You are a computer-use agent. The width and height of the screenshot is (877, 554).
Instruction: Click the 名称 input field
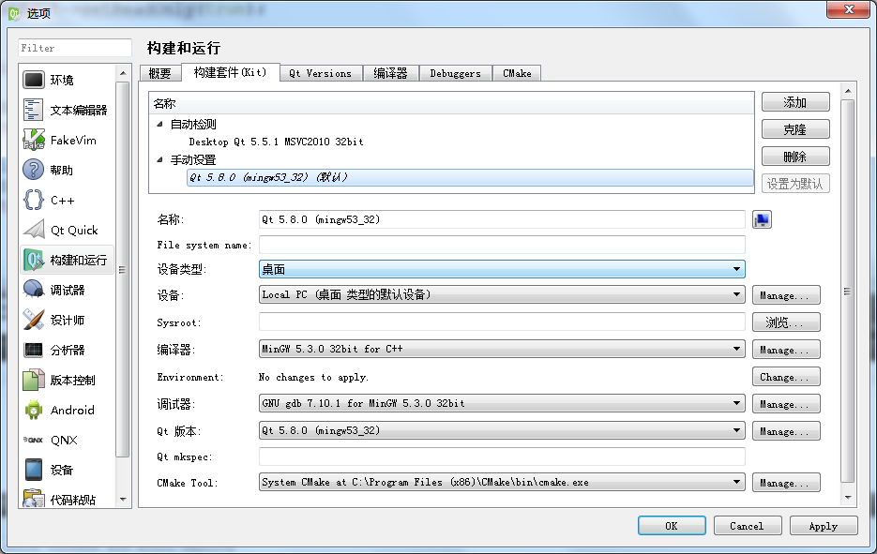502,219
